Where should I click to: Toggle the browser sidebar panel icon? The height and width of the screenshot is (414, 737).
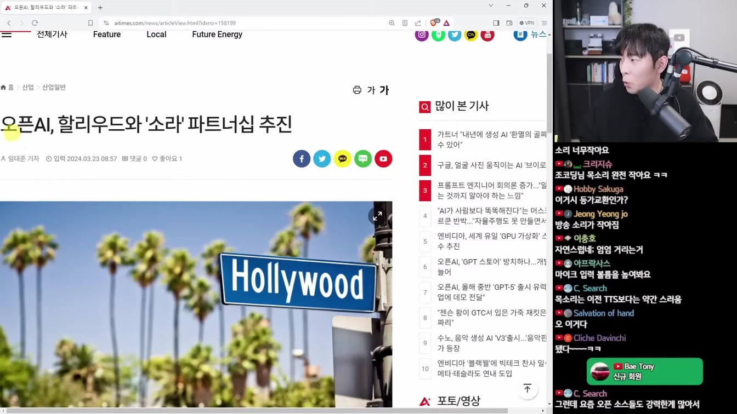point(496,23)
